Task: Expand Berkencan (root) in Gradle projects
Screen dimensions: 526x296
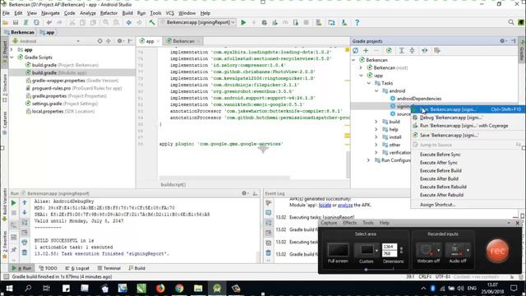Action: click(x=361, y=67)
